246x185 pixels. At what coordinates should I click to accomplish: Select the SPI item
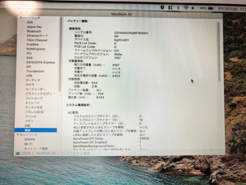pos(28,66)
